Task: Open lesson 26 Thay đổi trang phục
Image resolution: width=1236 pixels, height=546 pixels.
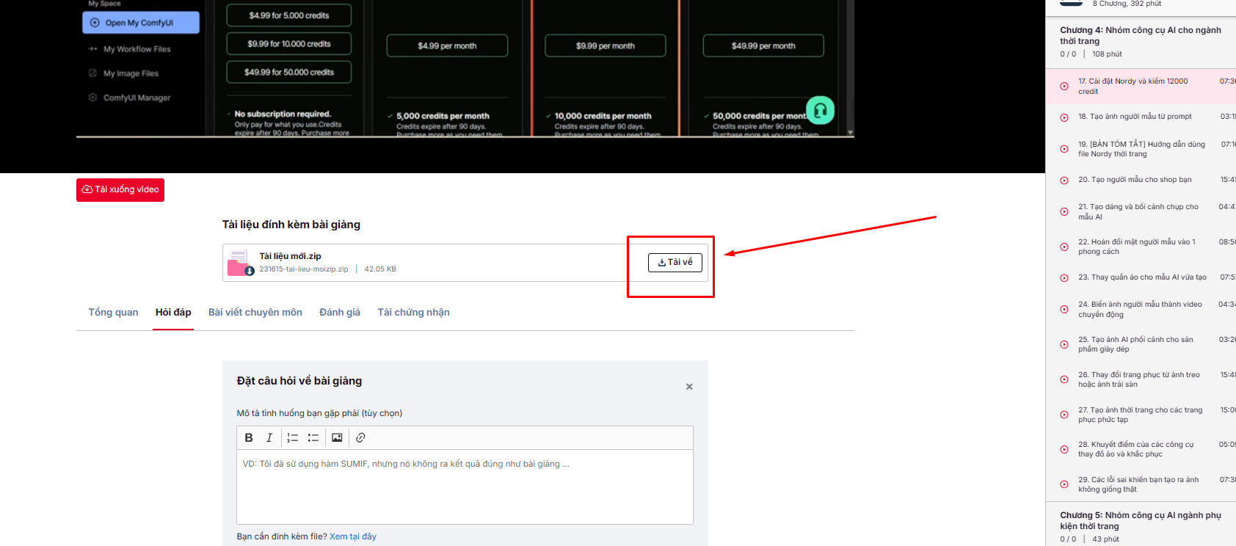Action: tap(1141, 379)
